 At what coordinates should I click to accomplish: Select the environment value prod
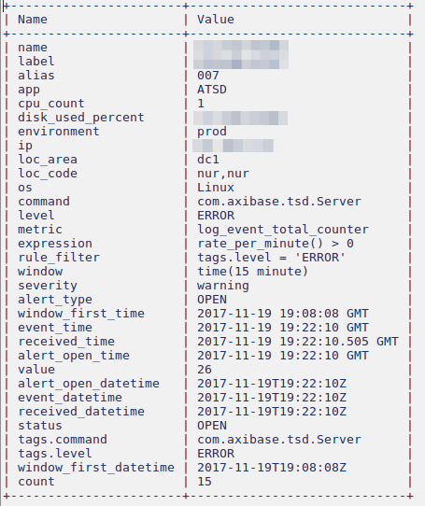click(212, 132)
